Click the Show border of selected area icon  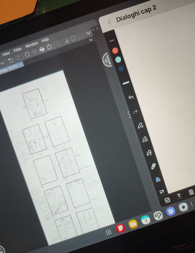(73, 38)
